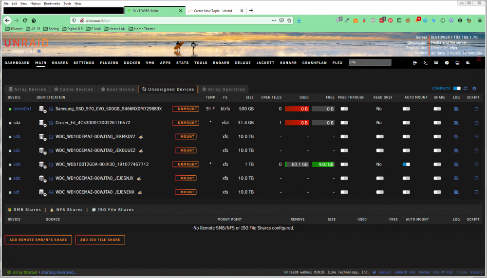Expand partition details for the sda Cruzer Fit
This screenshot has width=487, height=278.
(x=42, y=123)
